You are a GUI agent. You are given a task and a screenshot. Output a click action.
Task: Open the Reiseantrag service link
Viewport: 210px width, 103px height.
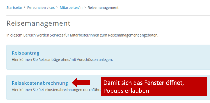coord(25,53)
